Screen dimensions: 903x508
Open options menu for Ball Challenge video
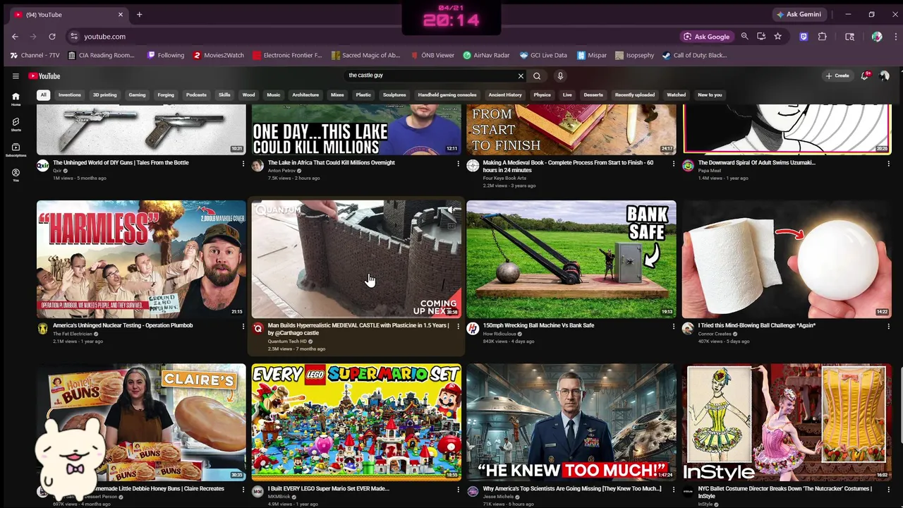click(x=888, y=327)
